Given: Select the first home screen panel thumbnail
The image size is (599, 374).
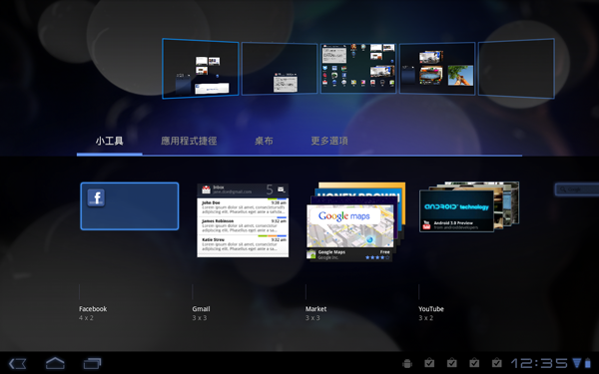Looking at the screenshot, I should [201, 68].
